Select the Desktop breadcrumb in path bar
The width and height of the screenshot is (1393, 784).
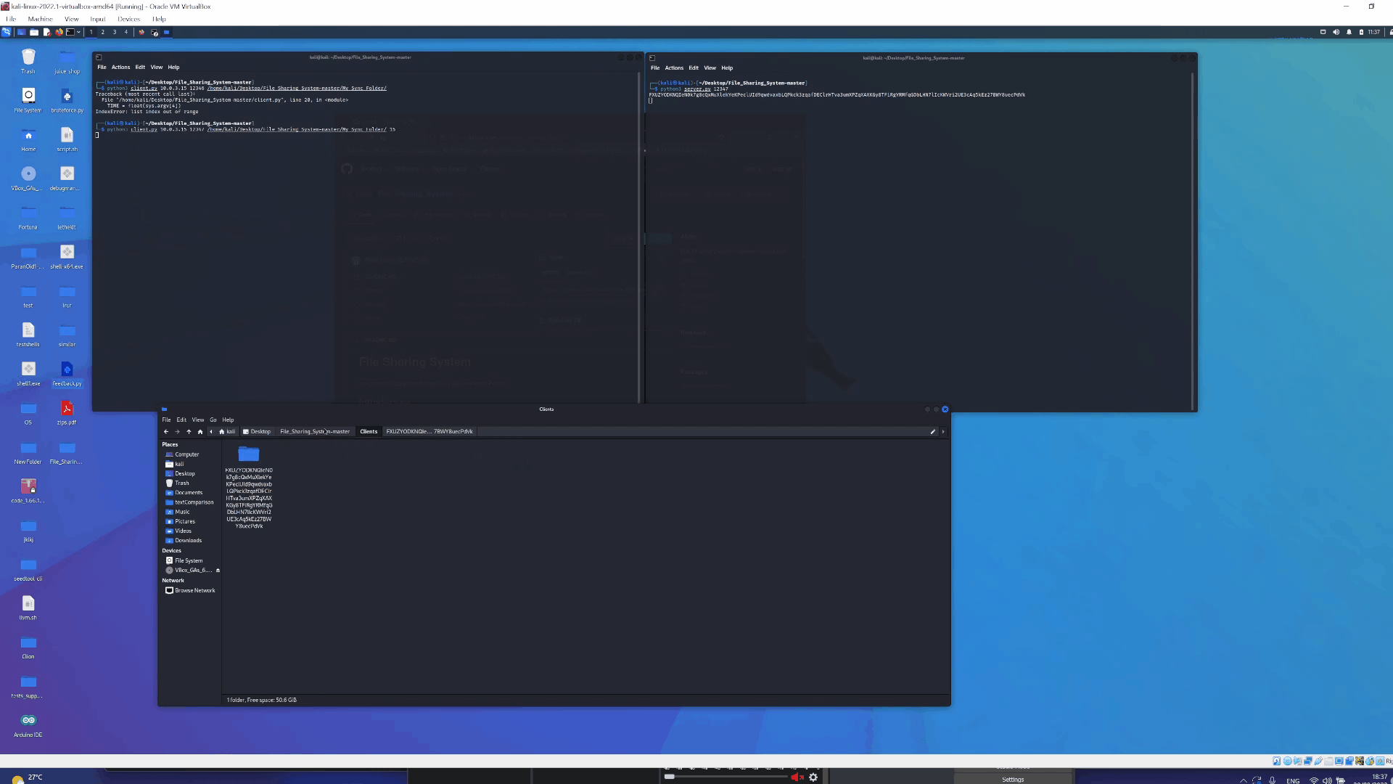point(257,431)
